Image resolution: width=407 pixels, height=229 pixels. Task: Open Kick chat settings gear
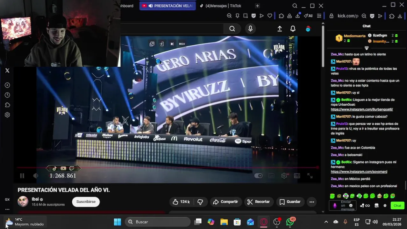click(385, 205)
